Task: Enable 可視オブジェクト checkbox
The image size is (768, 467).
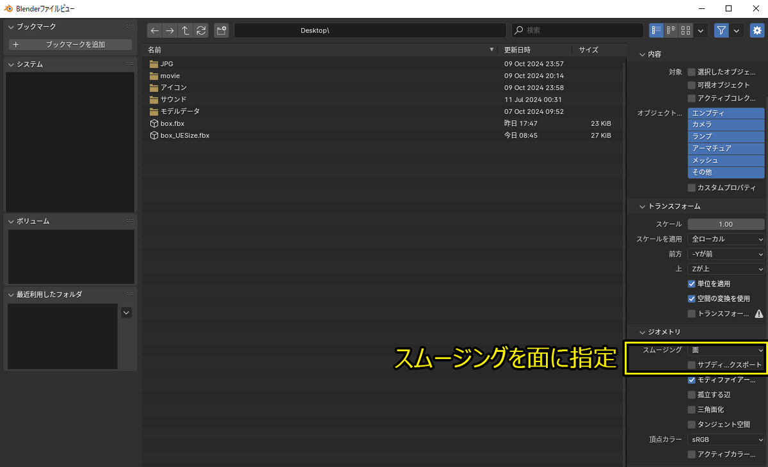Action: [691, 85]
